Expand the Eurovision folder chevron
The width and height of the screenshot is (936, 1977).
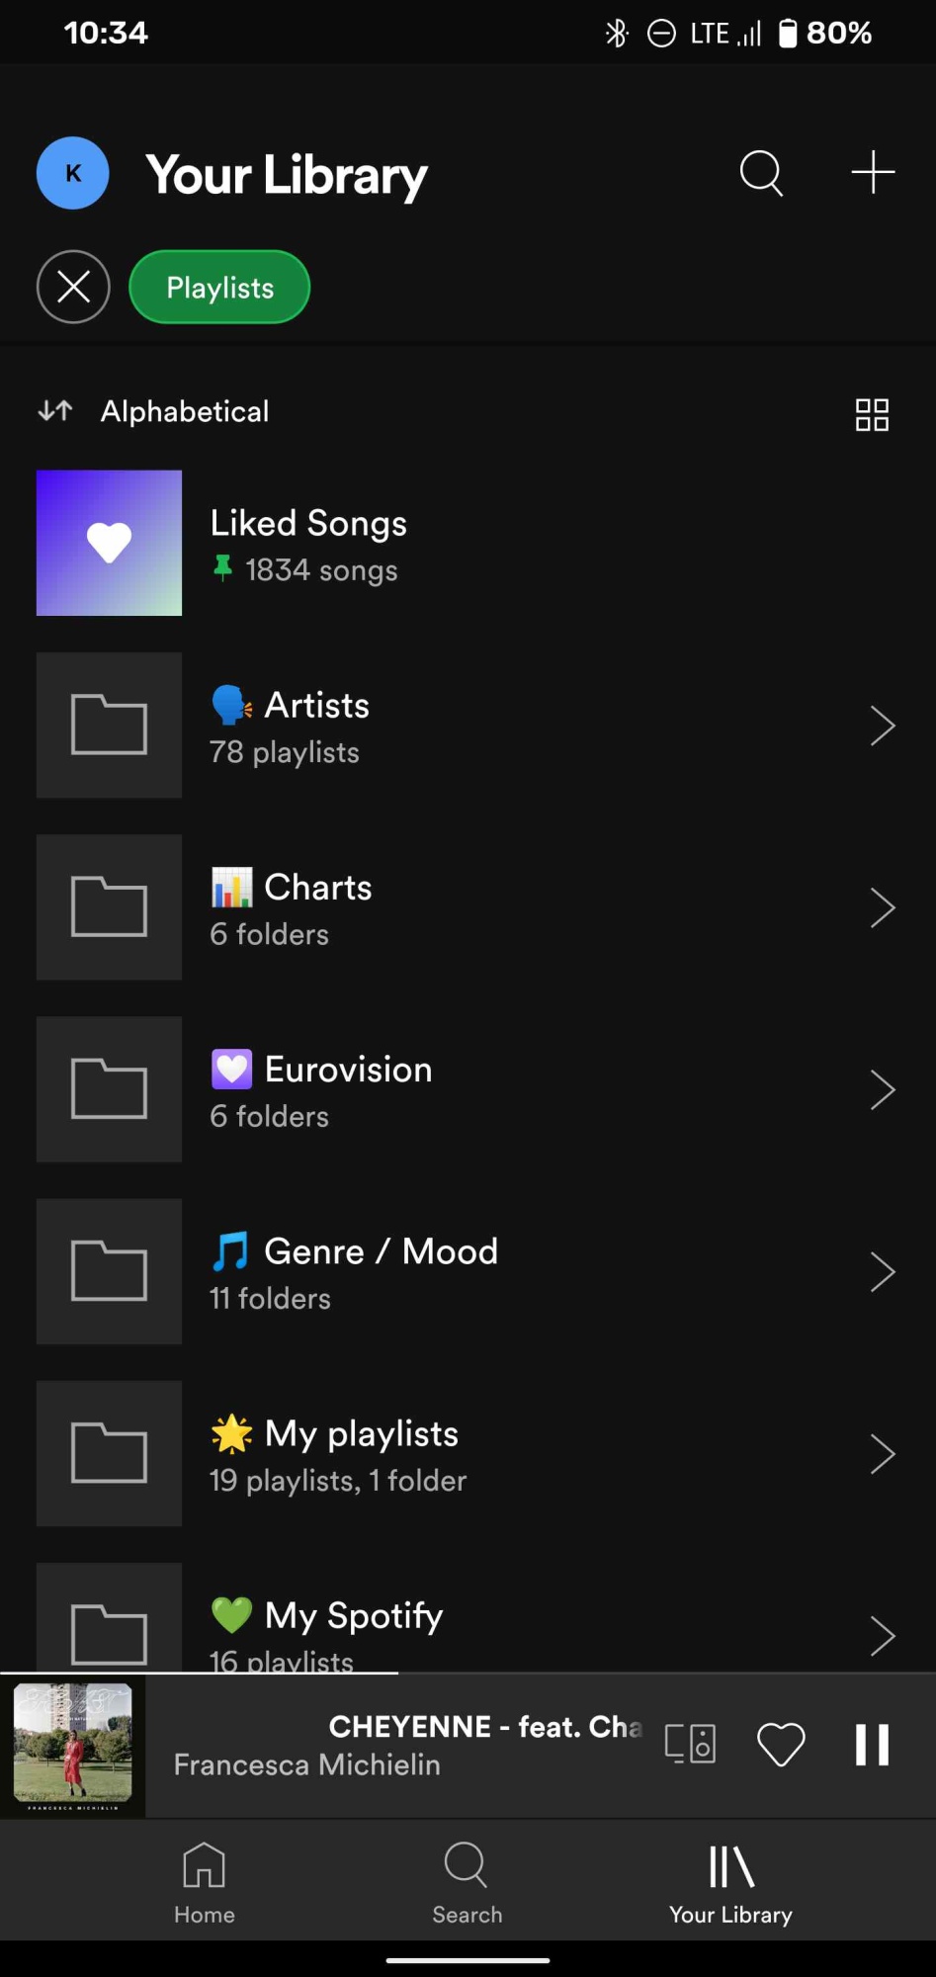point(882,1089)
